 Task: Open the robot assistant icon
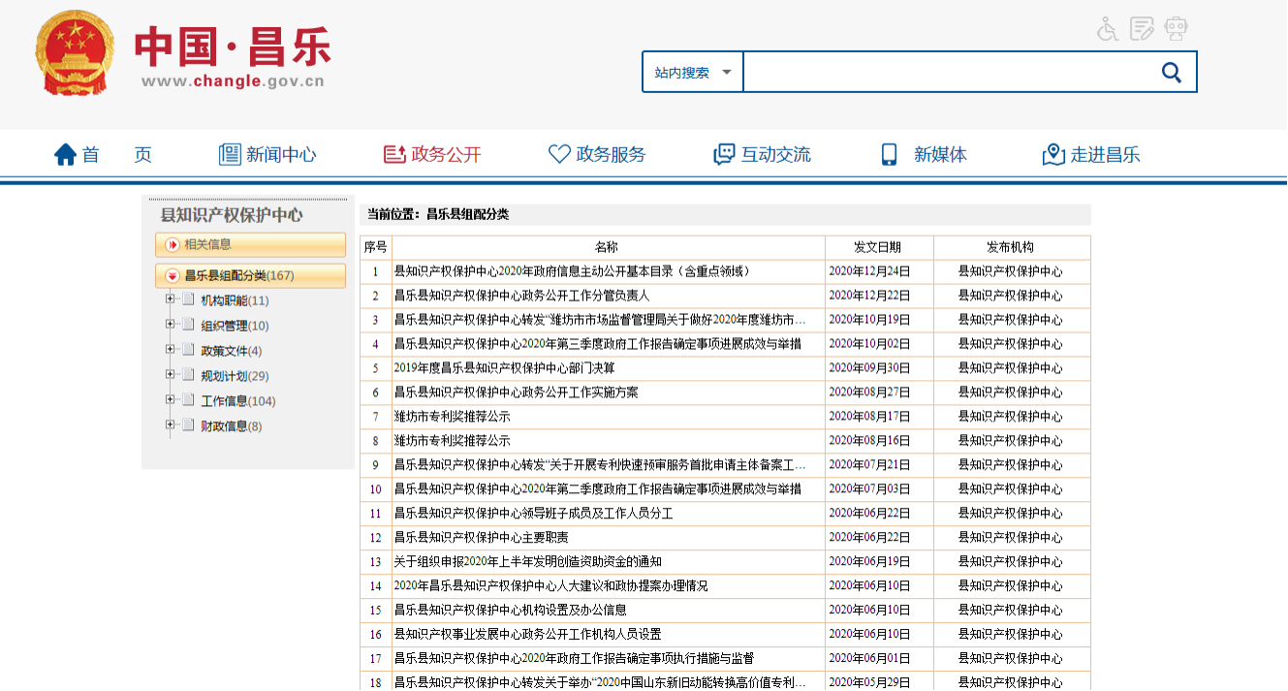click(1177, 29)
